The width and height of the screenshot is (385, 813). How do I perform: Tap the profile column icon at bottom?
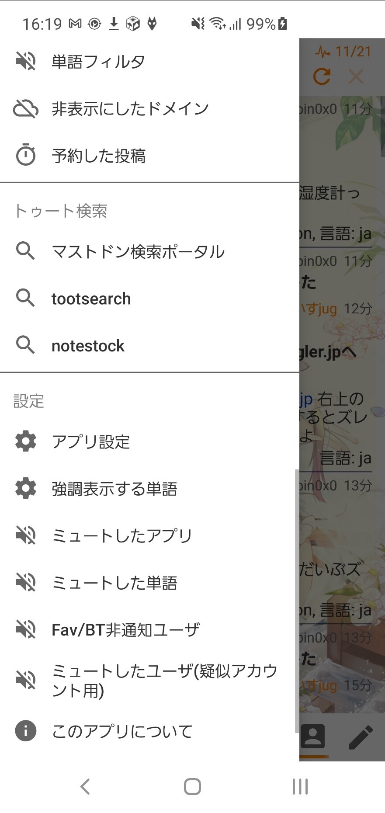[313, 737]
